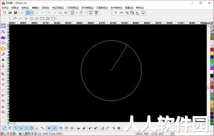Toggle the intersection snap button in bottom toolbar

[x=21, y=128]
